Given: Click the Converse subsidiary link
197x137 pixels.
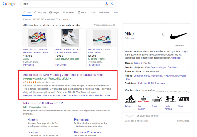Looking at the screenshot, I should [x=138, y=76].
